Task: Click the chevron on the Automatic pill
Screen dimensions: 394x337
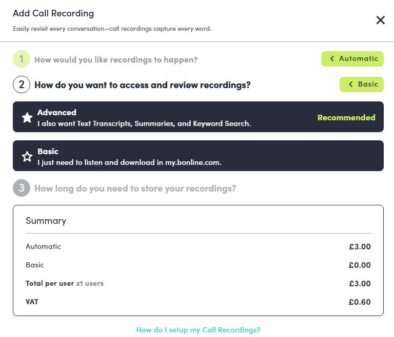Action: point(332,59)
